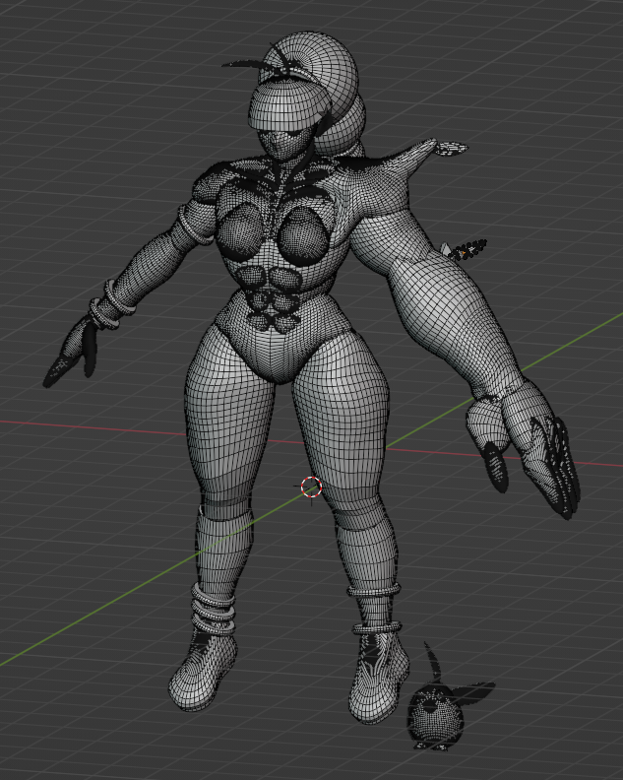Click the dark abdominal plates on the torso
623x780 pixels.
tap(269, 299)
